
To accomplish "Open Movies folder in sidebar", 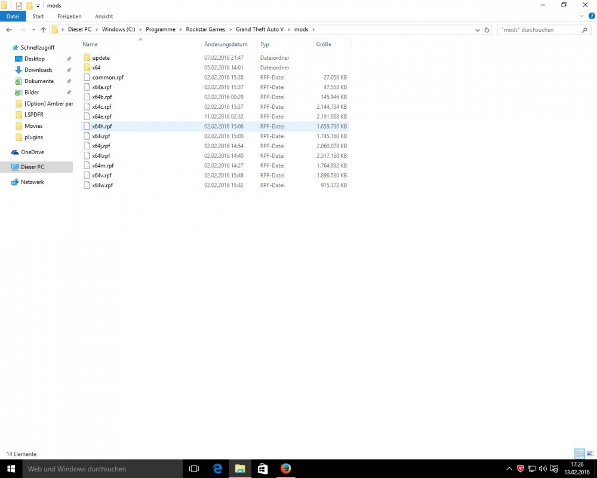I will click(33, 126).
